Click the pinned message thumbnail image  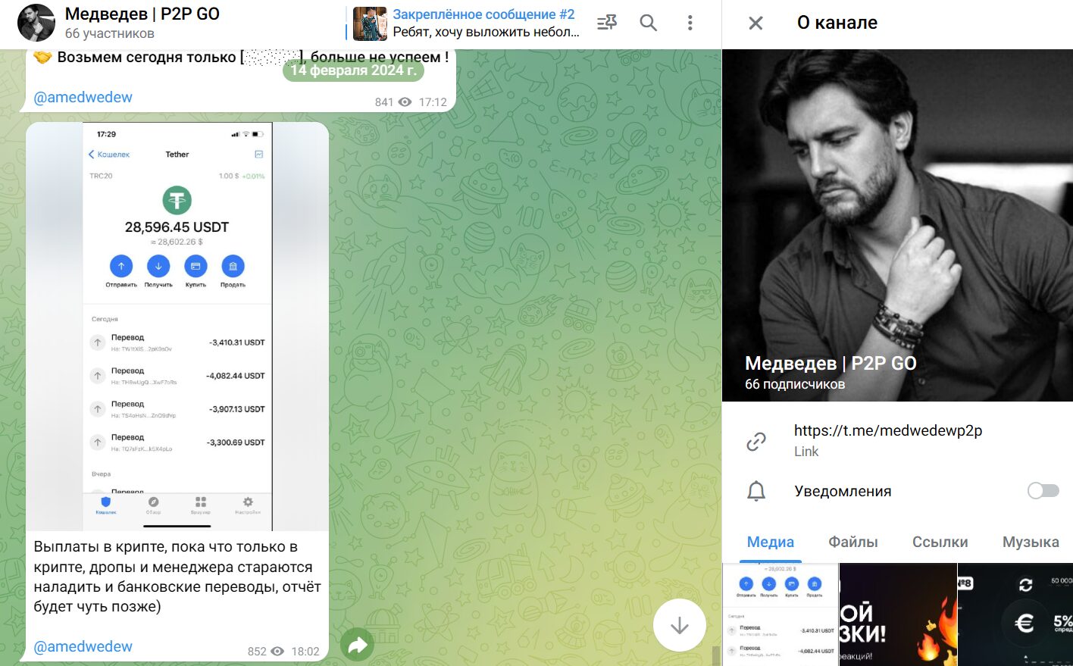click(370, 23)
